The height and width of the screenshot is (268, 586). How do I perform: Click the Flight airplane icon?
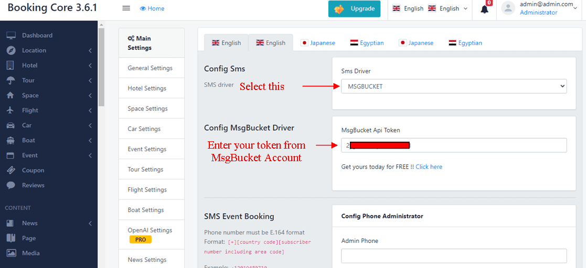[10, 110]
